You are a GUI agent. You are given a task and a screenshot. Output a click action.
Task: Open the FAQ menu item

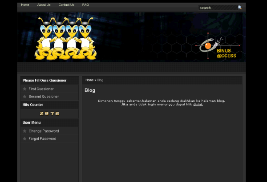click(x=85, y=5)
